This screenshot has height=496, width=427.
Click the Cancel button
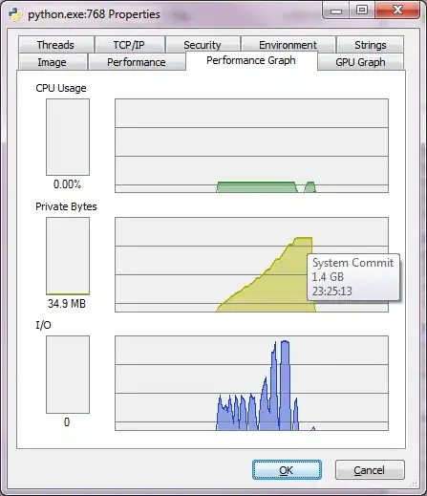point(370,470)
